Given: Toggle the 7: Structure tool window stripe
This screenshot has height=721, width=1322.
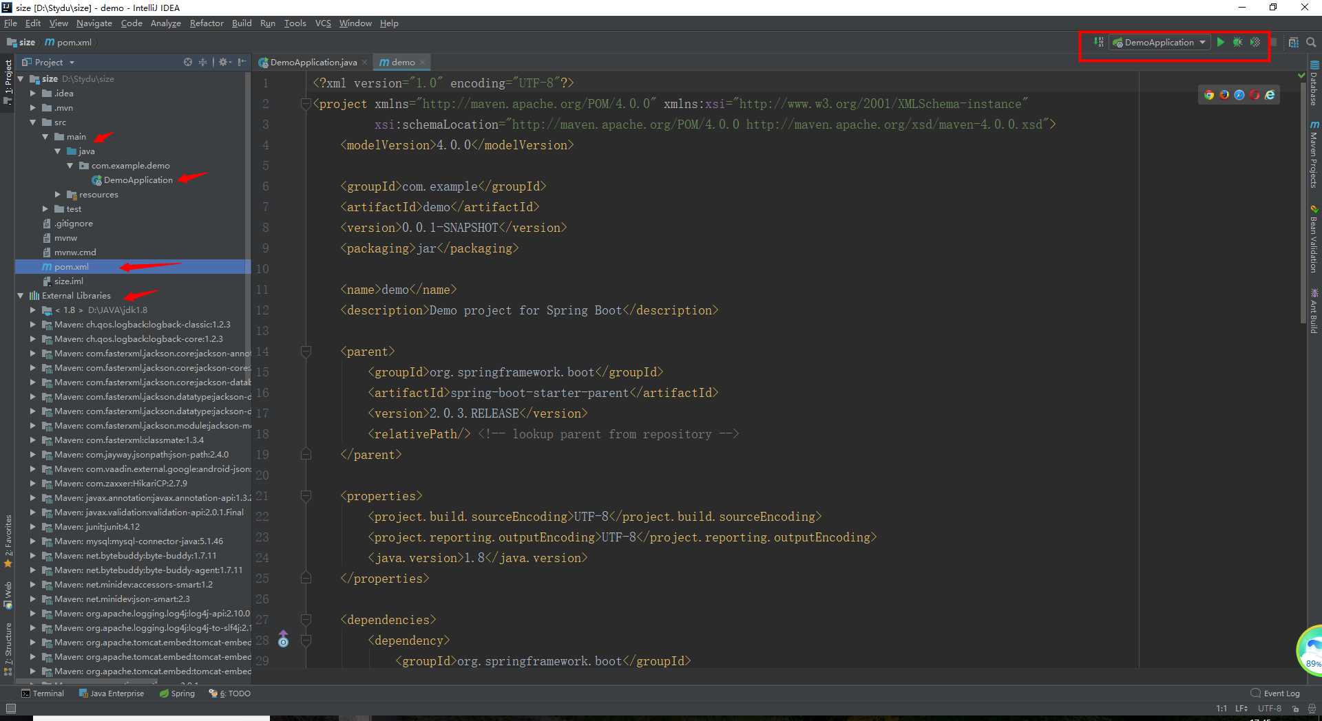Looking at the screenshot, I should [8, 649].
